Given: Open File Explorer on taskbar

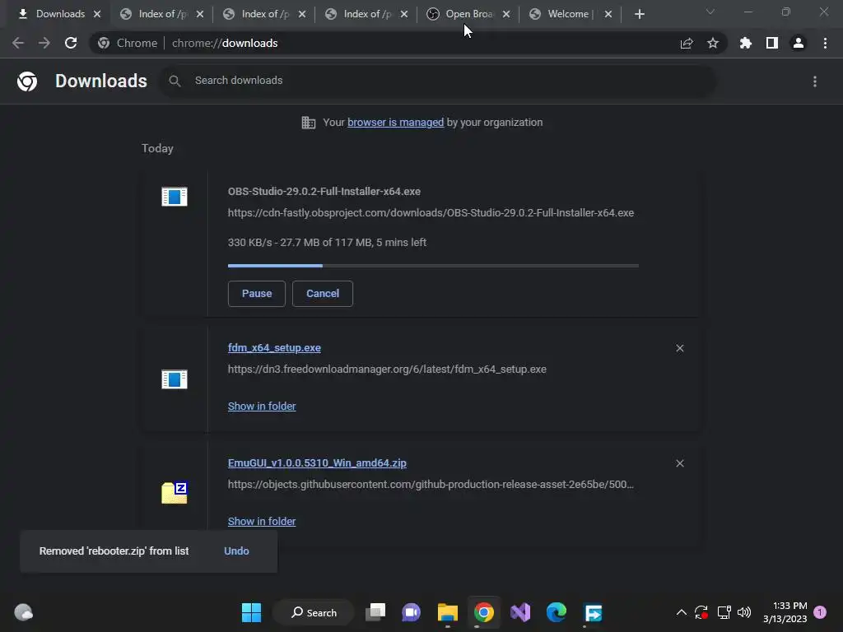Looking at the screenshot, I should [447, 612].
